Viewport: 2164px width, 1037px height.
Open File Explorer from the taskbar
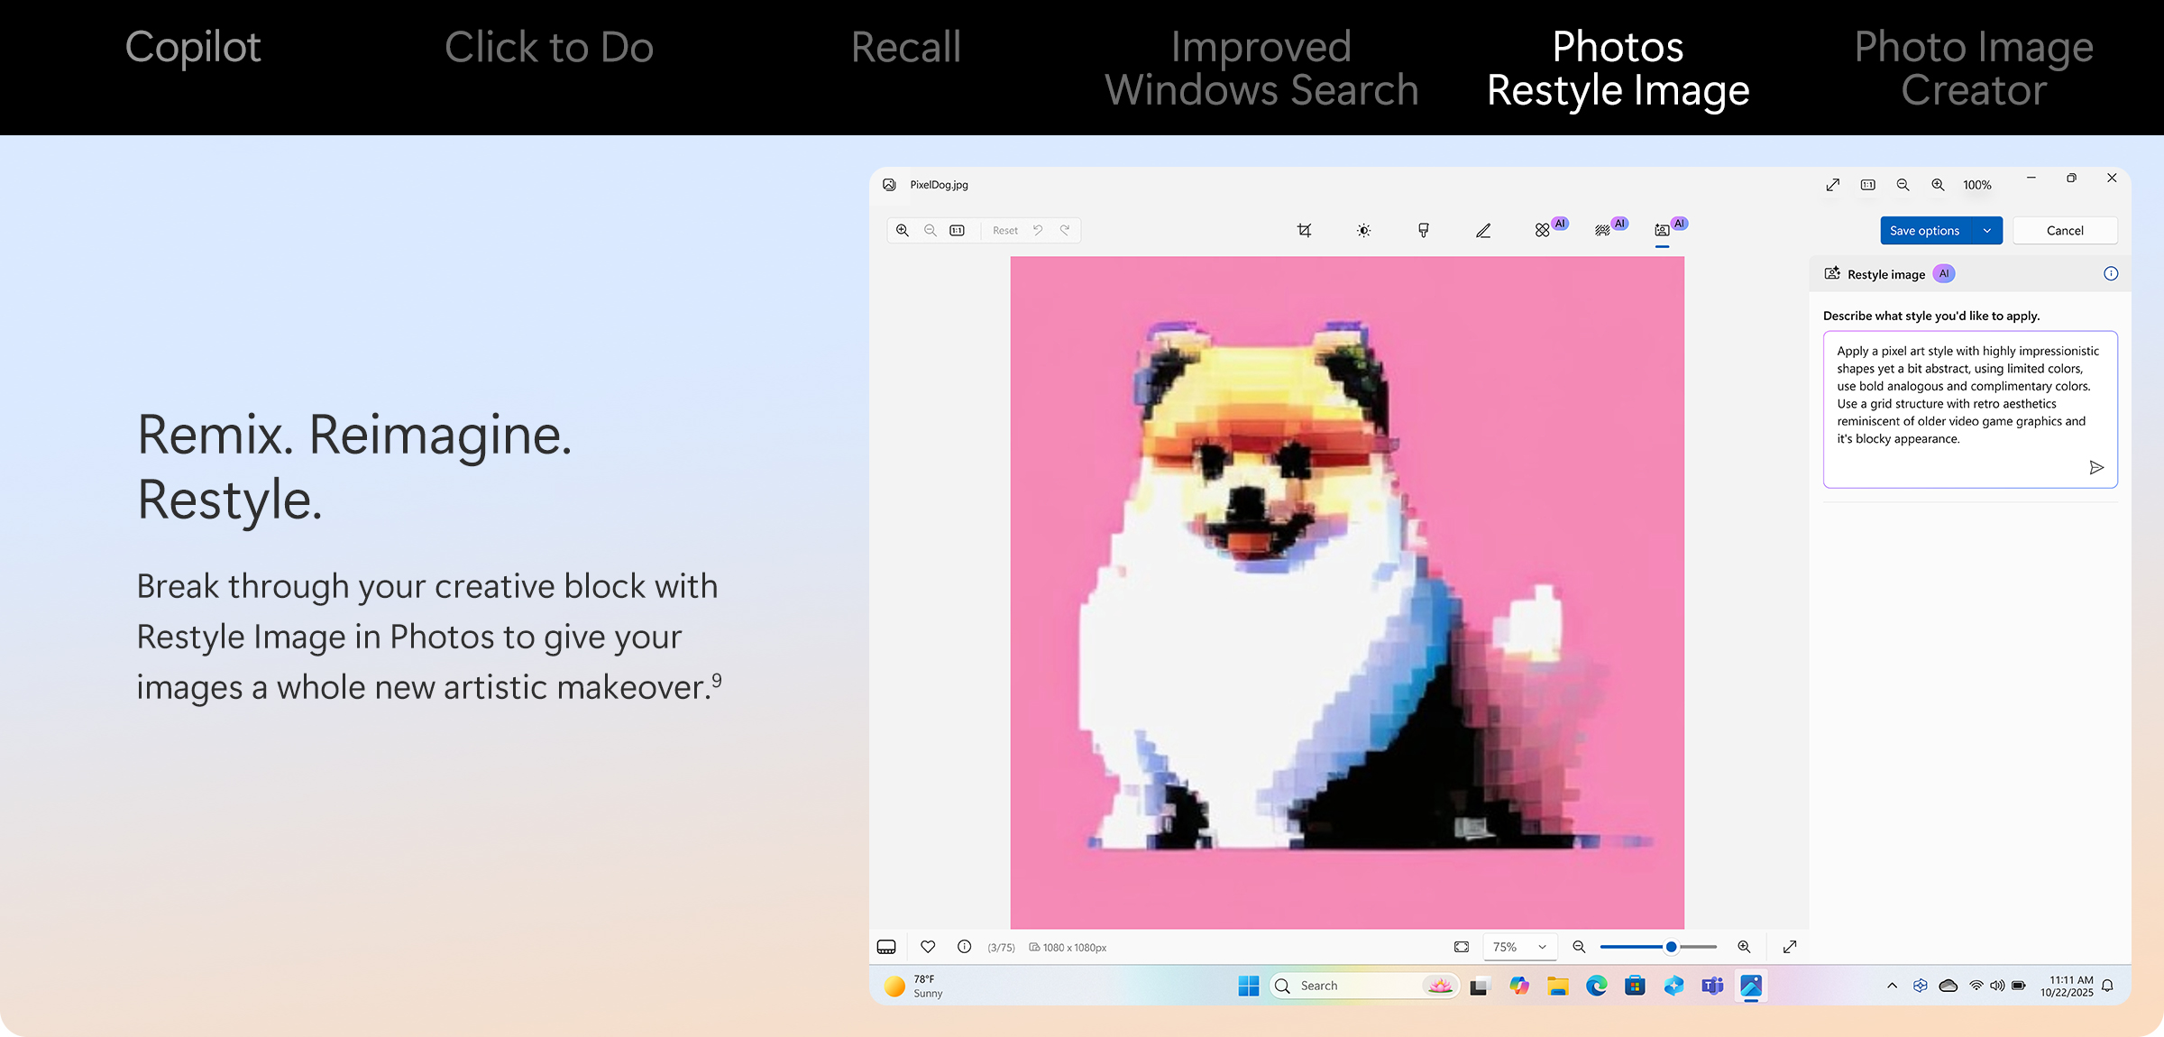click(1558, 986)
